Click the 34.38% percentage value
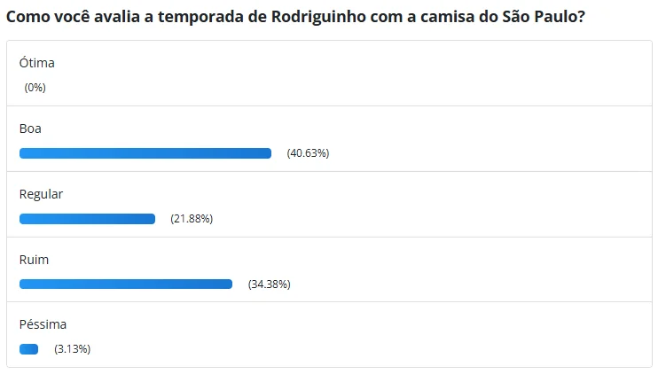Viewport: 658px width, 374px height. (270, 284)
